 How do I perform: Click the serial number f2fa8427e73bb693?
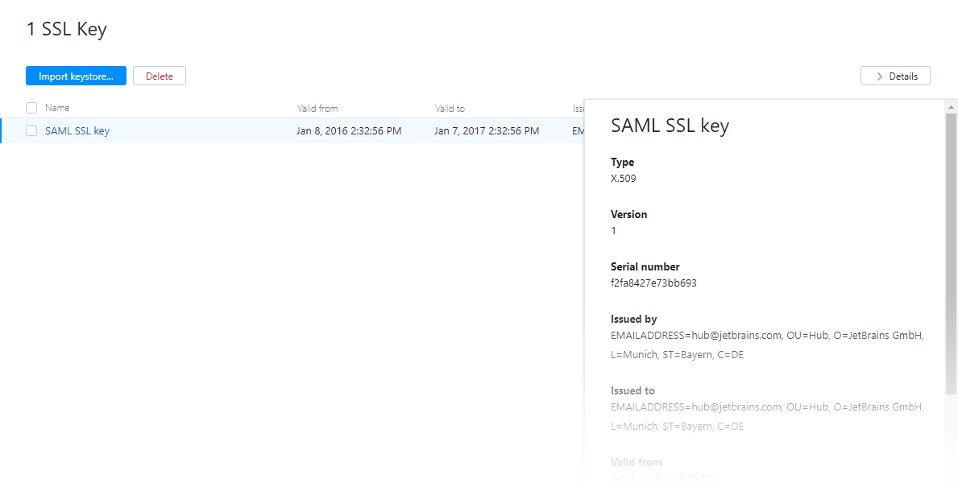click(653, 283)
